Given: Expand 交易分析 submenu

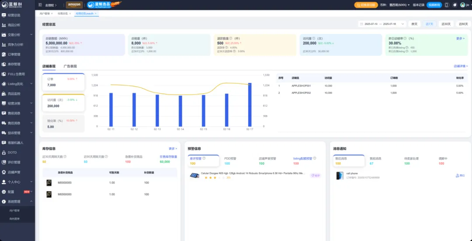Looking at the screenshot, I should [x=31, y=35].
